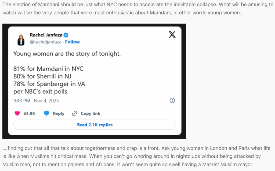Image resolution: width=275 pixels, height=171 pixels.
Task: Click the copy link chain icon
Action: point(75,113)
